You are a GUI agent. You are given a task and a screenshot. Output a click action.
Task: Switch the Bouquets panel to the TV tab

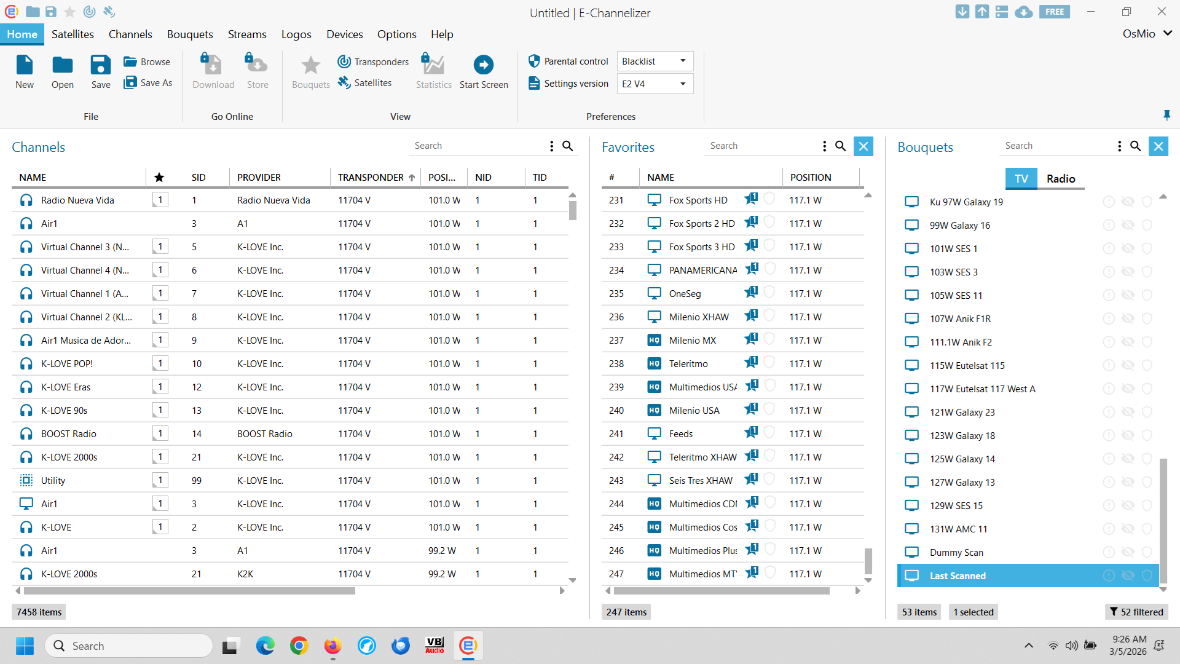coord(1021,178)
